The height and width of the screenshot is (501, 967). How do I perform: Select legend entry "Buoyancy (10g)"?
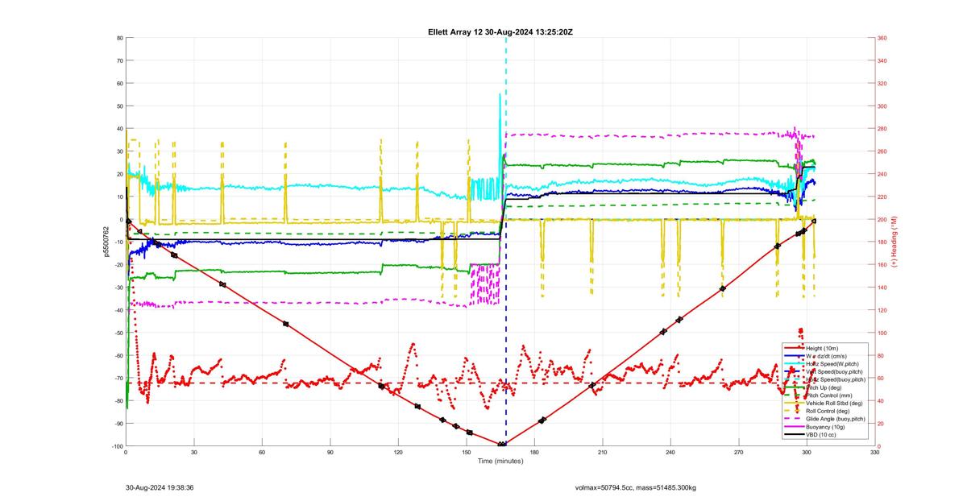(x=826, y=426)
